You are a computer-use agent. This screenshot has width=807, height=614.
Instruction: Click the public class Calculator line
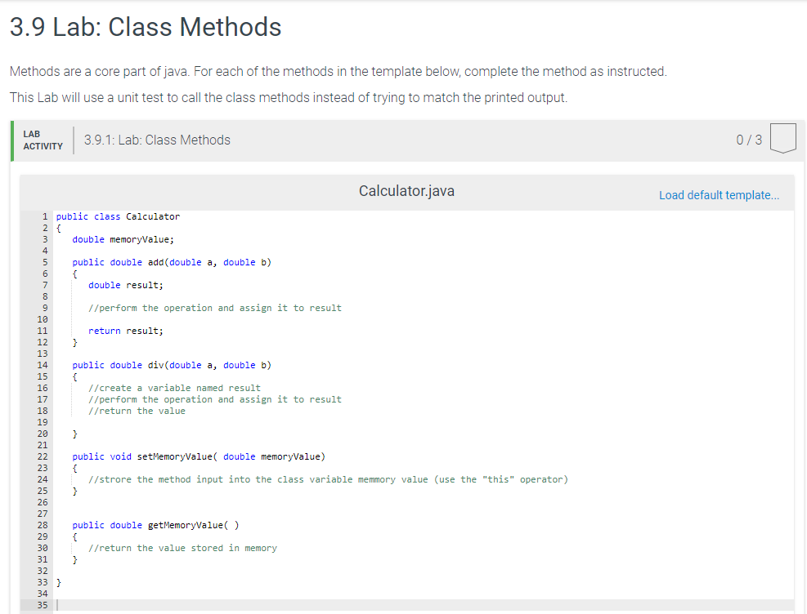click(117, 216)
